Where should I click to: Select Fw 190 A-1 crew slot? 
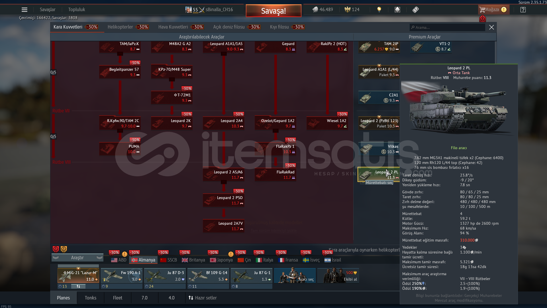[x=122, y=275]
